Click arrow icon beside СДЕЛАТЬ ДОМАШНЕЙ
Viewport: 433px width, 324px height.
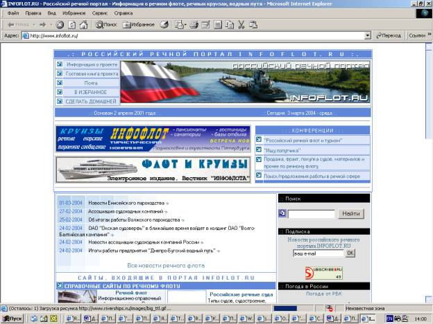click(60, 101)
